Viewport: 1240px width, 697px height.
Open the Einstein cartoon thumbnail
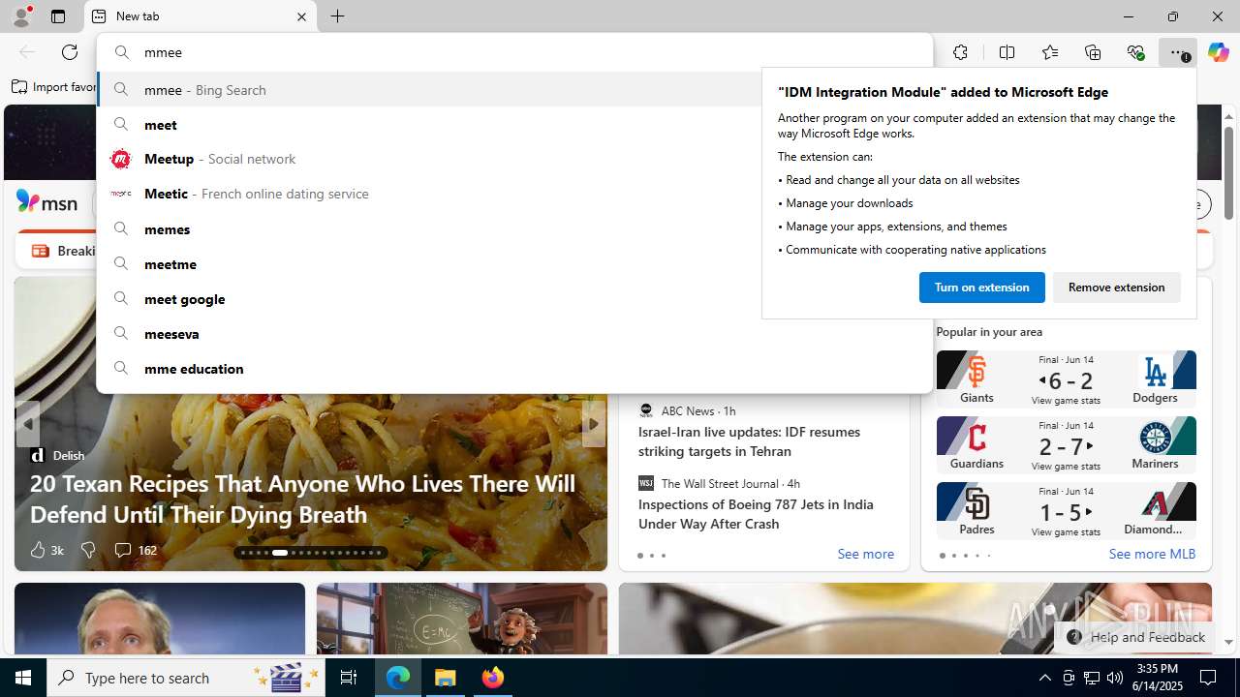click(462, 619)
